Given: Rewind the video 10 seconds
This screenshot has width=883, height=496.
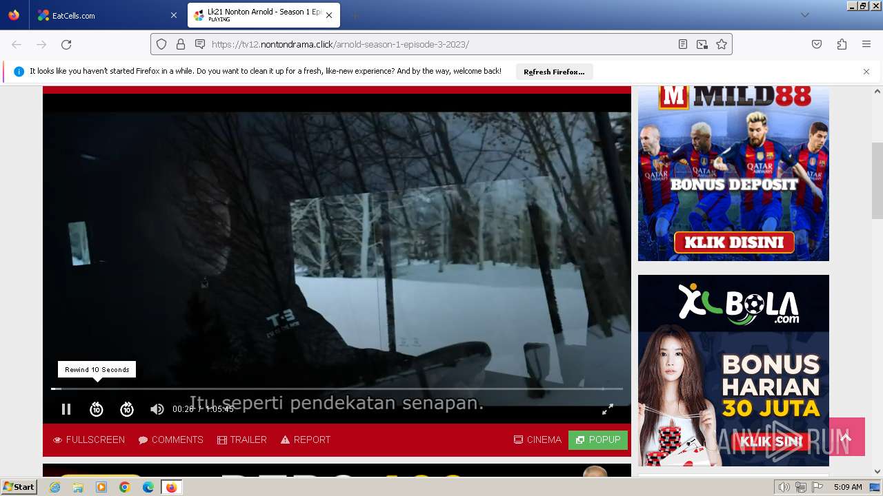Looking at the screenshot, I should (97, 409).
